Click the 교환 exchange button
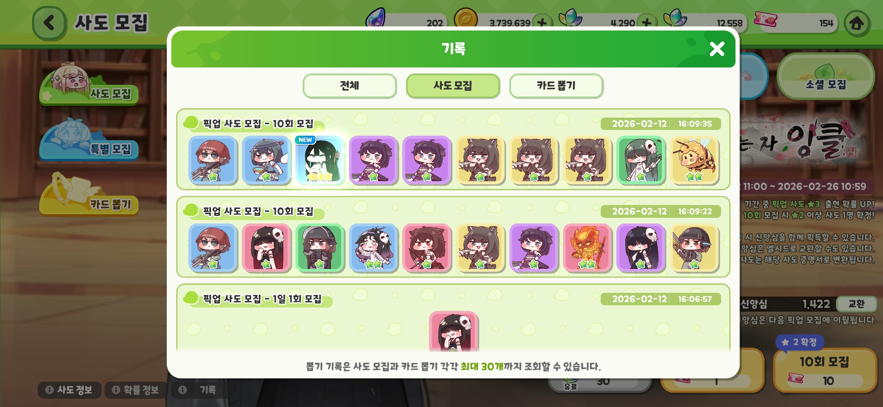883x407 pixels. coord(856,304)
